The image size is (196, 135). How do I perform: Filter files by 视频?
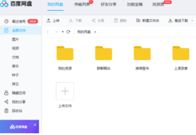(15, 48)
